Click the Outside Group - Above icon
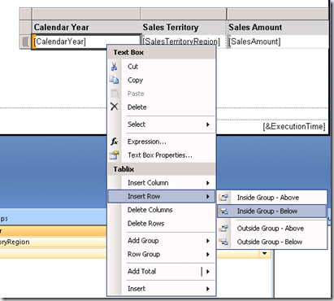 [223, 228]
